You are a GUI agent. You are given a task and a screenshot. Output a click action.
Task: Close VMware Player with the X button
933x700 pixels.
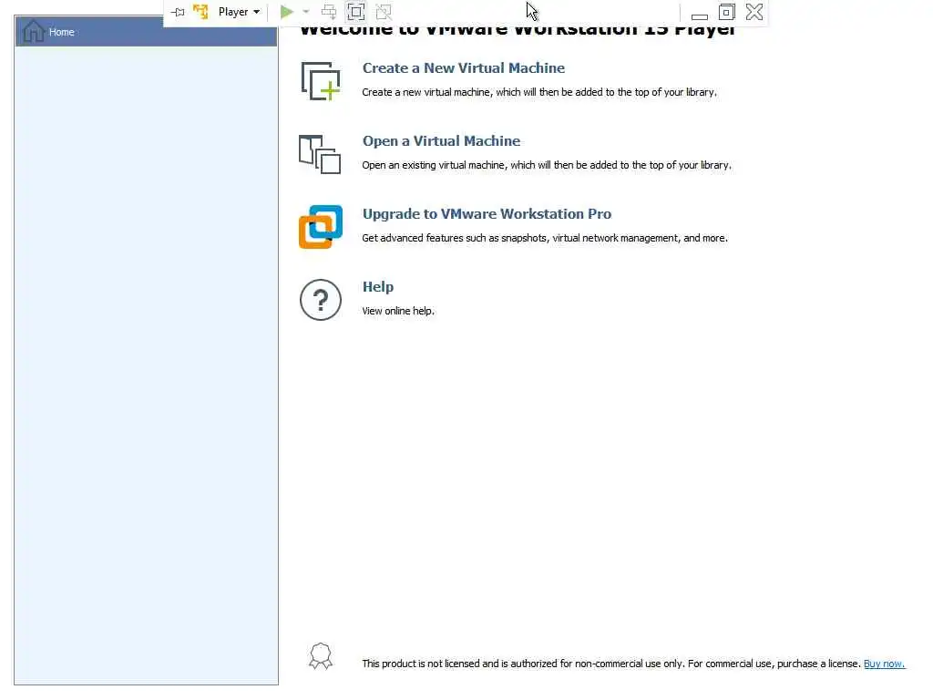click(x=754, y=12)
